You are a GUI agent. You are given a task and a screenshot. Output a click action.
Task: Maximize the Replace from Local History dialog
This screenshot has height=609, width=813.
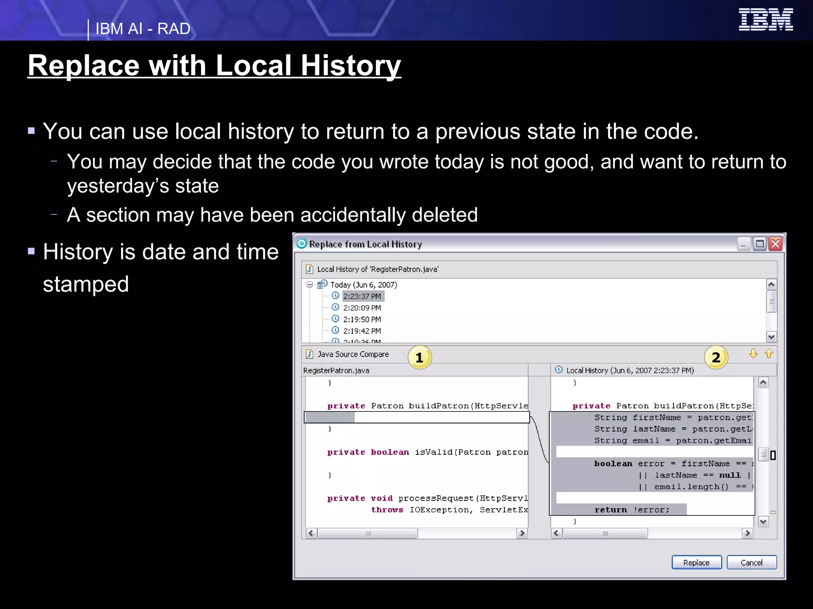[x=760, y=244]
